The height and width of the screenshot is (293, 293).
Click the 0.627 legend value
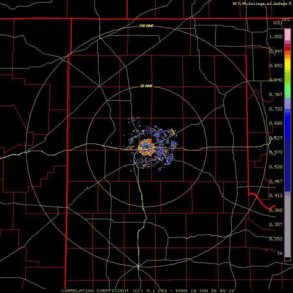point(276,138)
